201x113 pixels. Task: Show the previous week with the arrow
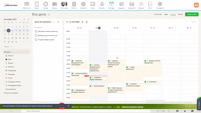point(192,22)
